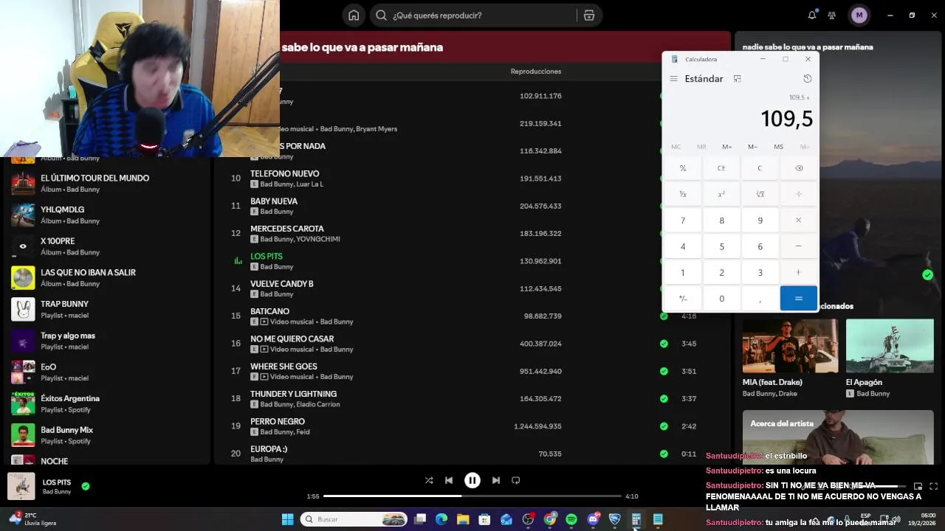Open the Spotify profile avatar menu
The image size is (945, 531).
(859, 15)
